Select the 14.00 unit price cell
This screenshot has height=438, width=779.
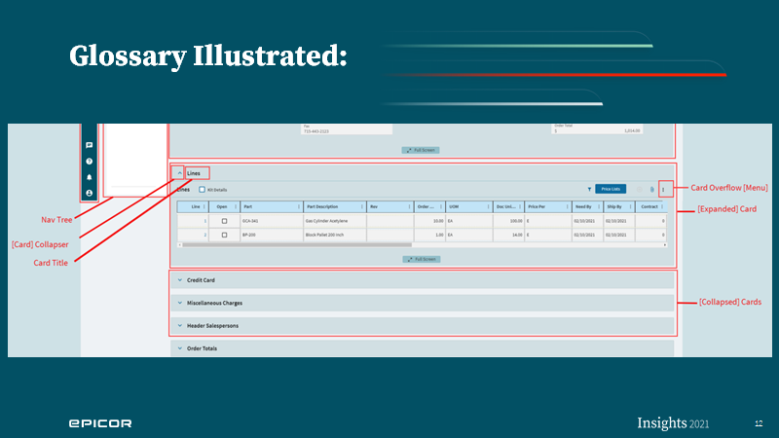click(508, 235)
